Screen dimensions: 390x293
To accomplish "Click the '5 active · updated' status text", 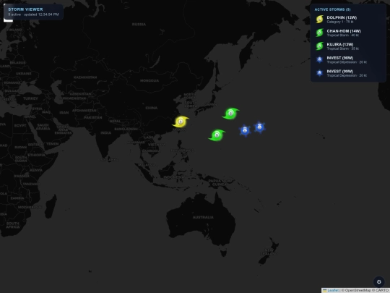I will [x=33, y=14].
